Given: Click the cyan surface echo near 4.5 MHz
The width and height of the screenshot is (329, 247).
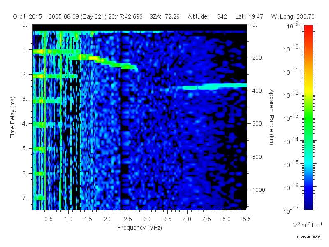Looking at the screenshot, I should click(x=214, y=86).
